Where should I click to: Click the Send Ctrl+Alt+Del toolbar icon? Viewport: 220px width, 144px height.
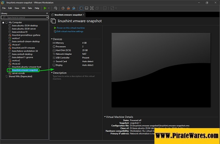pos(55,8)
